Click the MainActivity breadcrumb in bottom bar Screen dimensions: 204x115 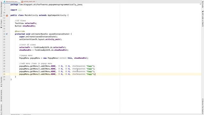tap(16, 115)
